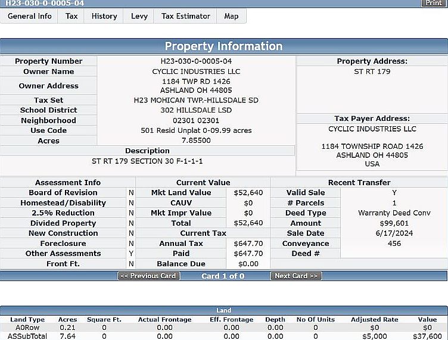This screenshot has width=448, height=340.
Task: Click ASSubTotal land row
Action: tap(224, 336)
